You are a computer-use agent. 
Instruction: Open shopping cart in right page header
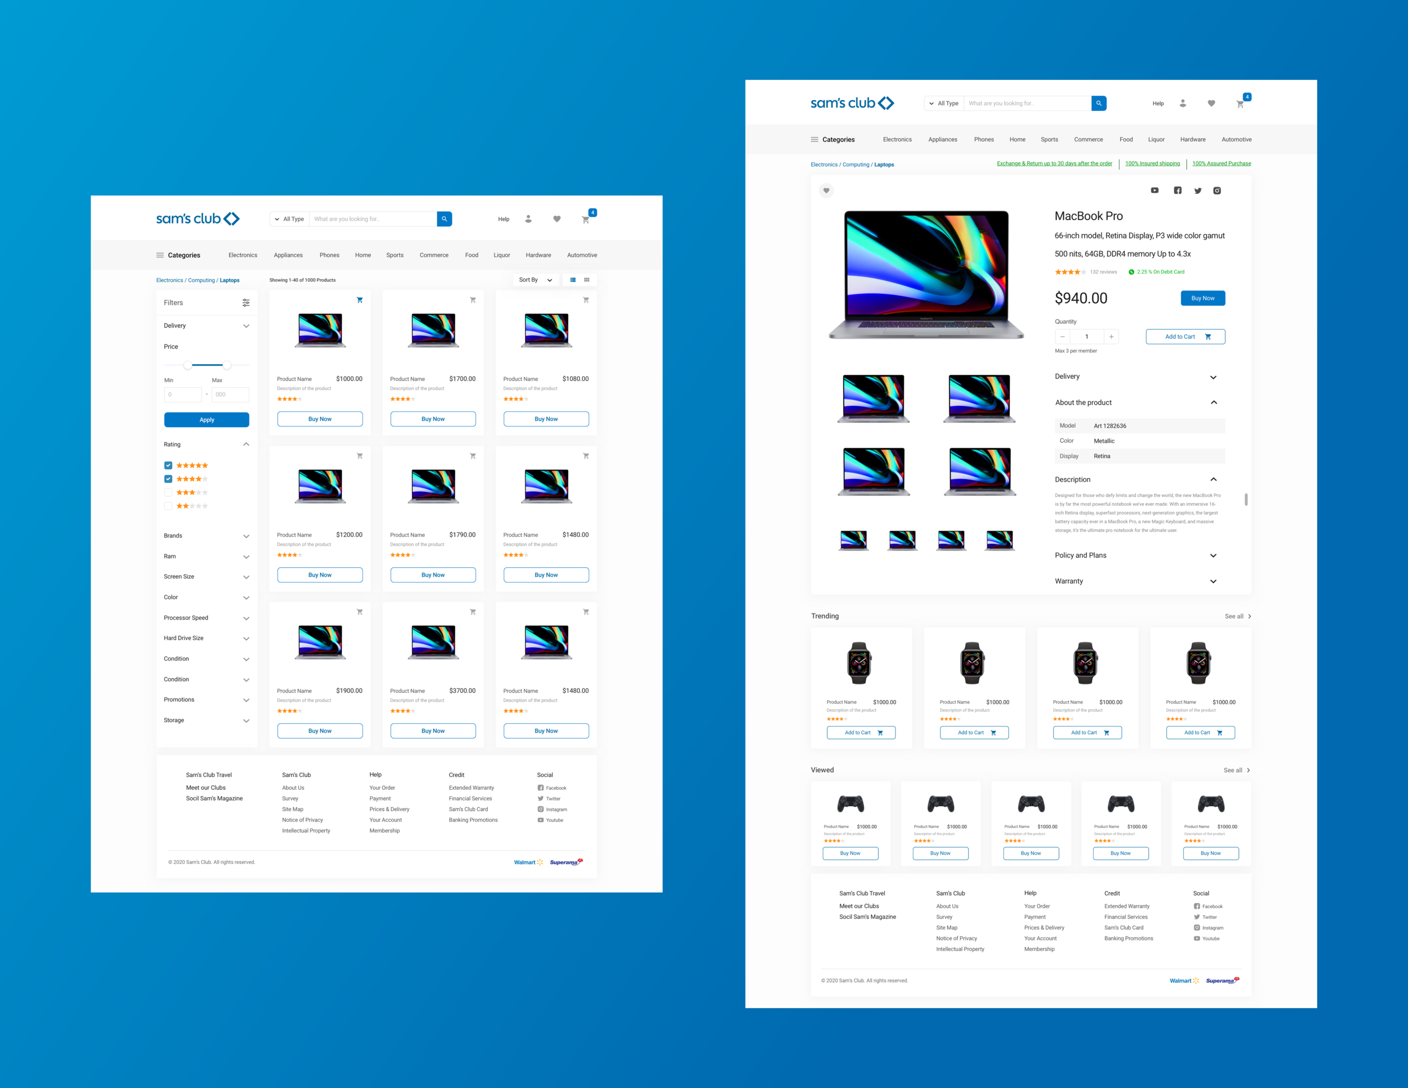click(x=1240, y=104)
